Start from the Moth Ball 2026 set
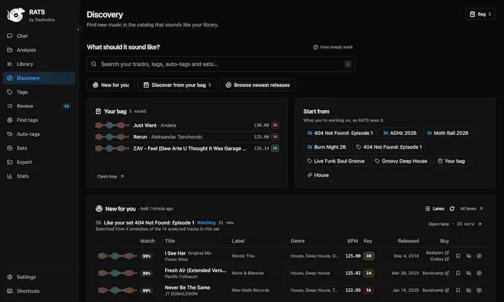 (x=447, y=133)
